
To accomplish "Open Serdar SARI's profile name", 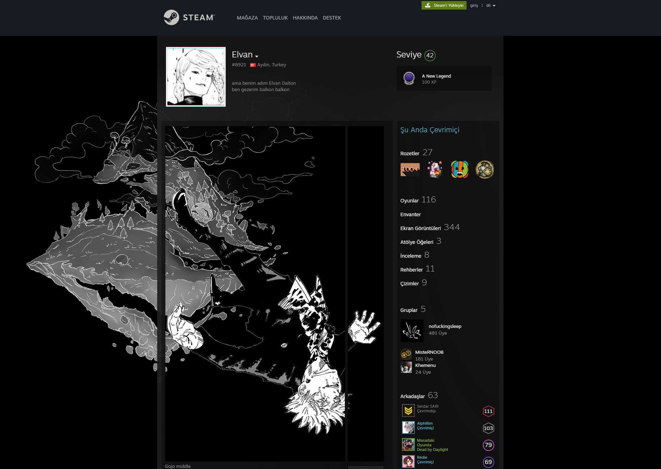I will pyautogui.click(x=428, y=406).
